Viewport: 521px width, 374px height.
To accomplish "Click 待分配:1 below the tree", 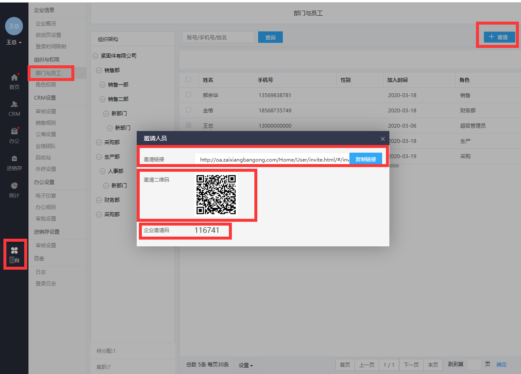I will pos(106,351).
